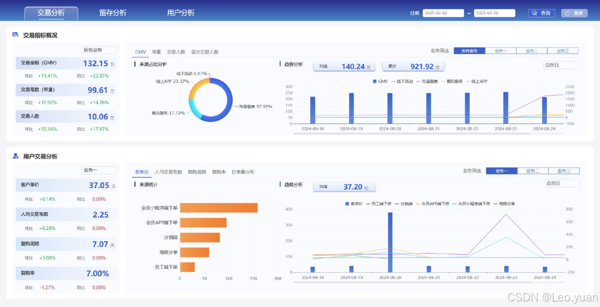
Task: Click the 客户单价 37.05 metric card
Action: (x=66, y=185)
